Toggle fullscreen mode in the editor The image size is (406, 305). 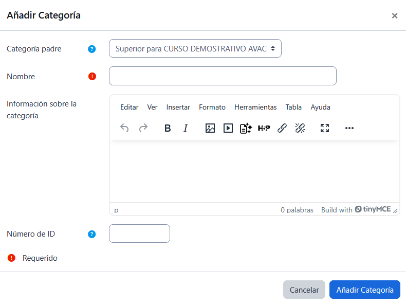[x=325, y=128]
